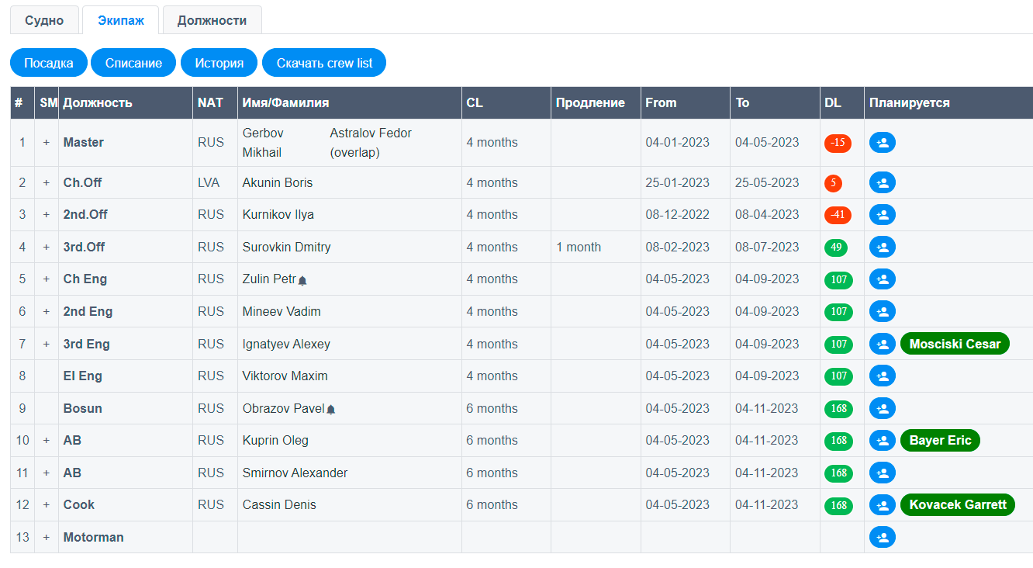This screenshot has height=568, width=1033.
Task: Click add-person icon in Bosun row
Action: click(x=882, y=408)
